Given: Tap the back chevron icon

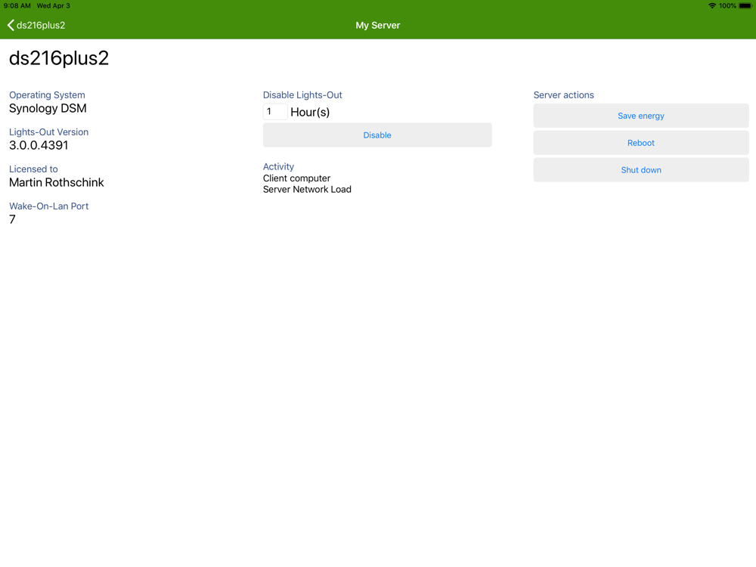Looking at the screenshot, I should [x=11, y=25].
